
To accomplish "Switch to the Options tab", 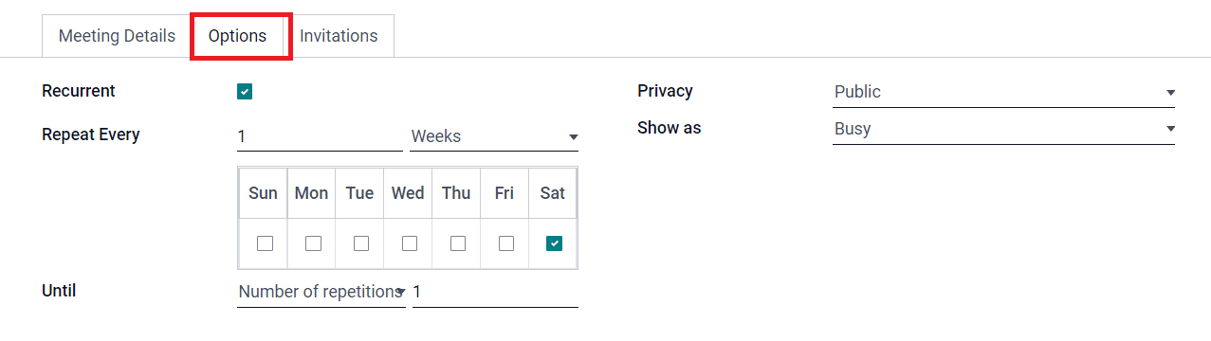I will 237,36.
